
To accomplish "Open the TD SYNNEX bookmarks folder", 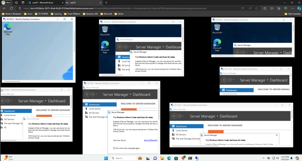I will pos(41,14).
